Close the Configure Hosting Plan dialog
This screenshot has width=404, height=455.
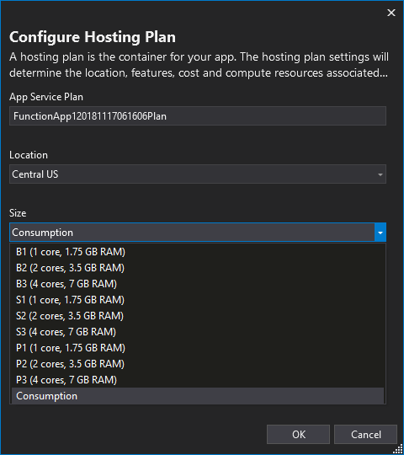point(391,13)
